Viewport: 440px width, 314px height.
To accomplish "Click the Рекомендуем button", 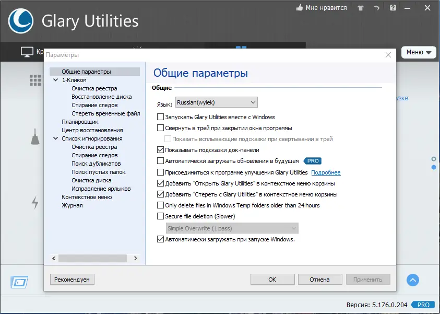I will (72, 279).
